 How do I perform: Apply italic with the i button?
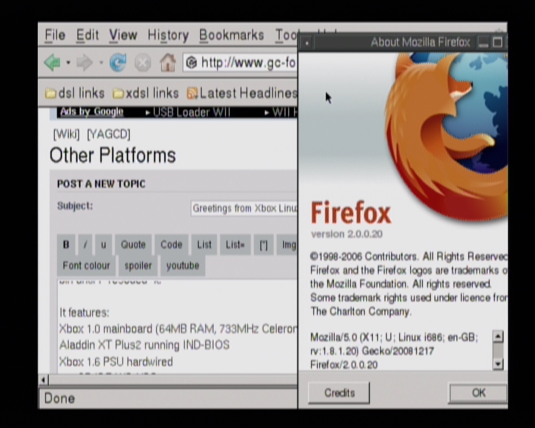(x=85, y=244)
